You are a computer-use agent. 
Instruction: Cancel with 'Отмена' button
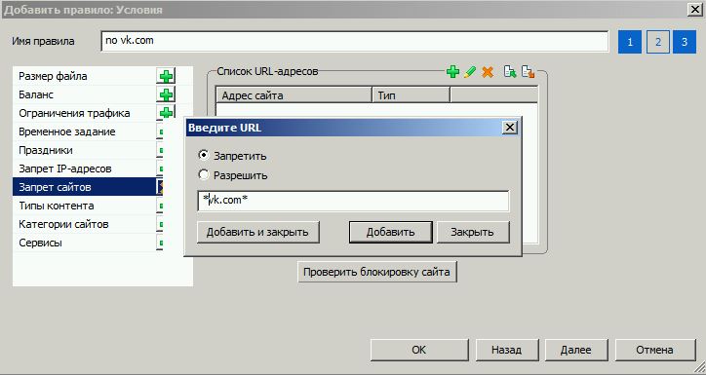click(654, 350)
